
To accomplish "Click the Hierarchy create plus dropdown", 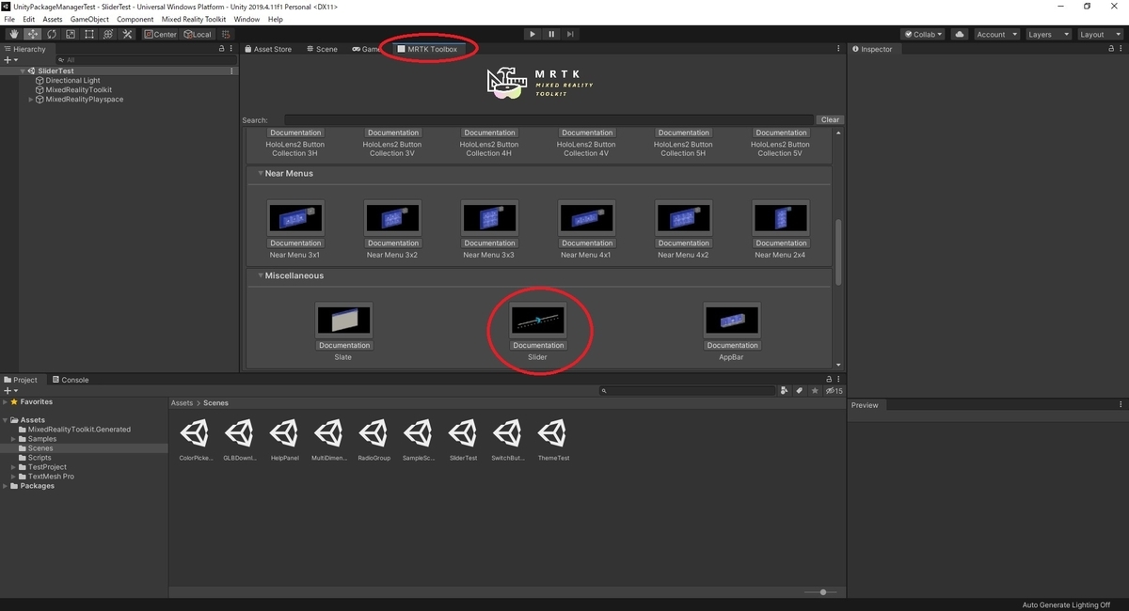I will coord(10,60).
